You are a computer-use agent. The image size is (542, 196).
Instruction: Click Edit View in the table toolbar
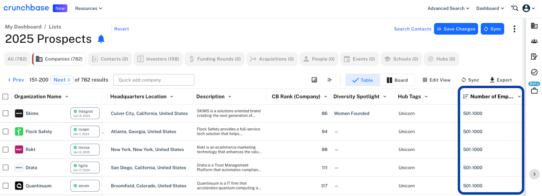[x=437, y=80]
